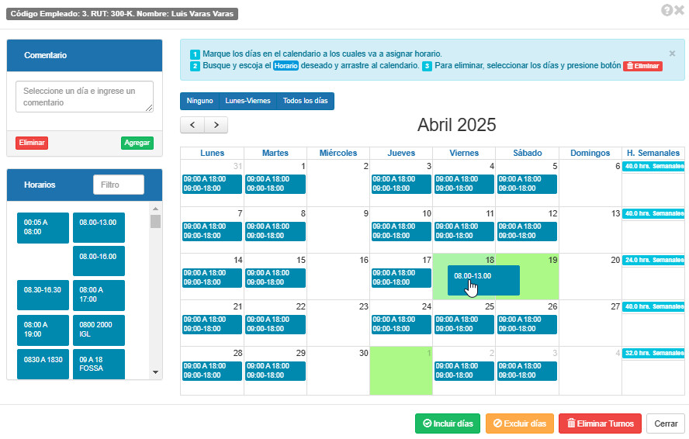Viewport: 689px width, 439px height.
Task: Click the Eliminar Turnos trash button
Action: (601, 423)
